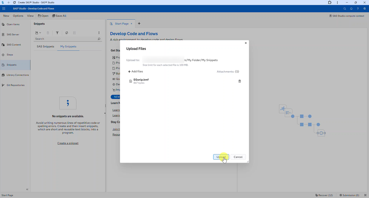Show Open Items pane
369x198 pixels.
[15, 24]
